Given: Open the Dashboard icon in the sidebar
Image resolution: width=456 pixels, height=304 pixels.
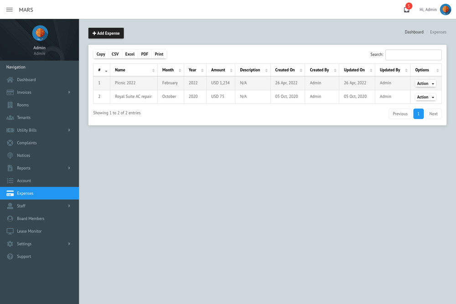Looking at the screenshot, I should (9, 79).
